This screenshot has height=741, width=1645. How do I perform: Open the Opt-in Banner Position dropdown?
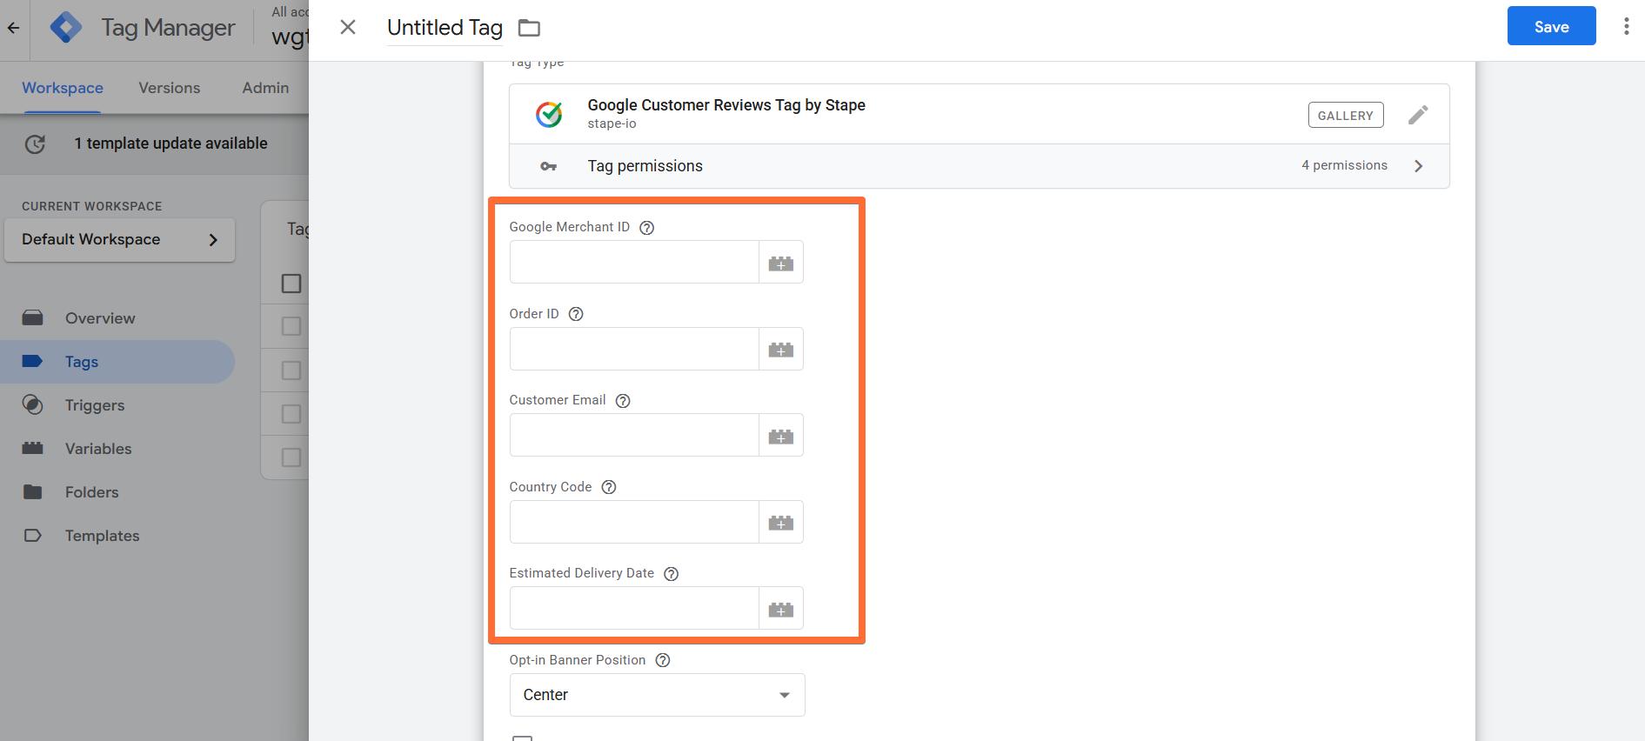[658, 695]
